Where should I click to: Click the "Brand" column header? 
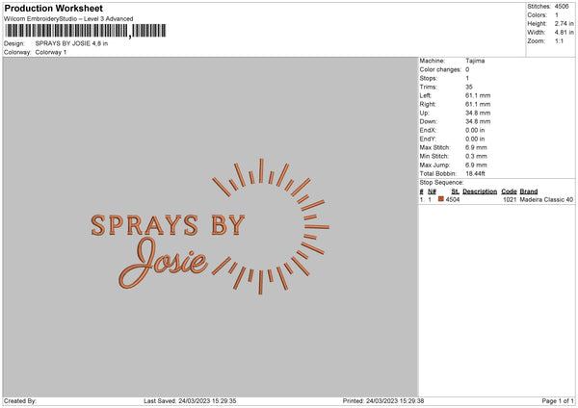[x=529, y=191]
